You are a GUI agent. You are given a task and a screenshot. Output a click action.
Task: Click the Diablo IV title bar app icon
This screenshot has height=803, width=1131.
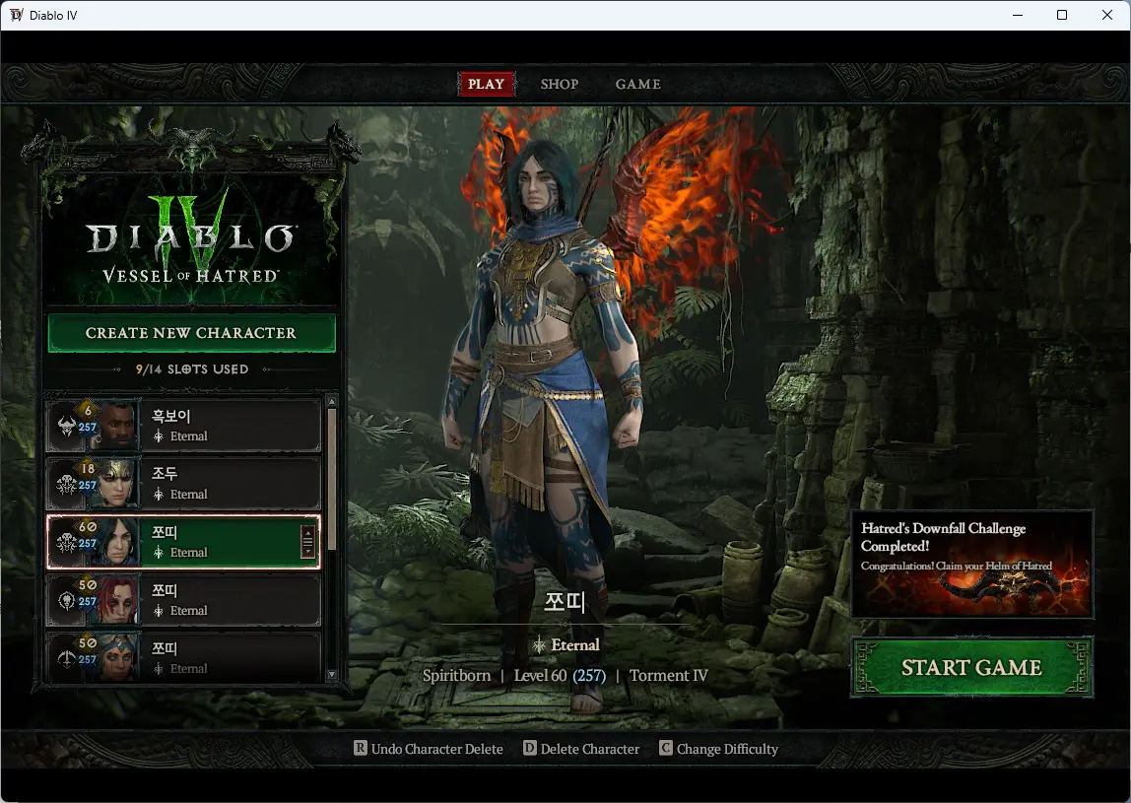16,15
